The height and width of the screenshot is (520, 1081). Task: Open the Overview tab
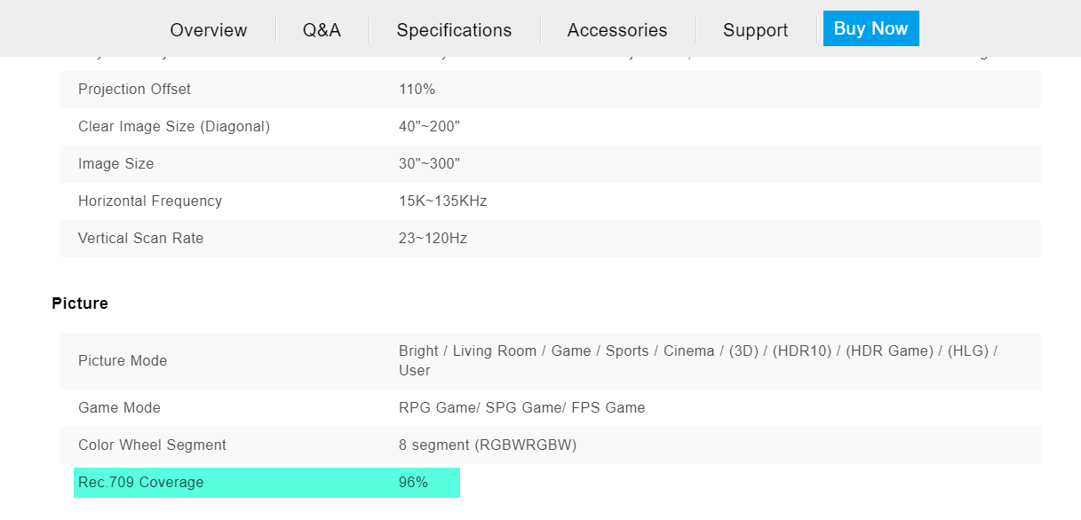(209, 30)
